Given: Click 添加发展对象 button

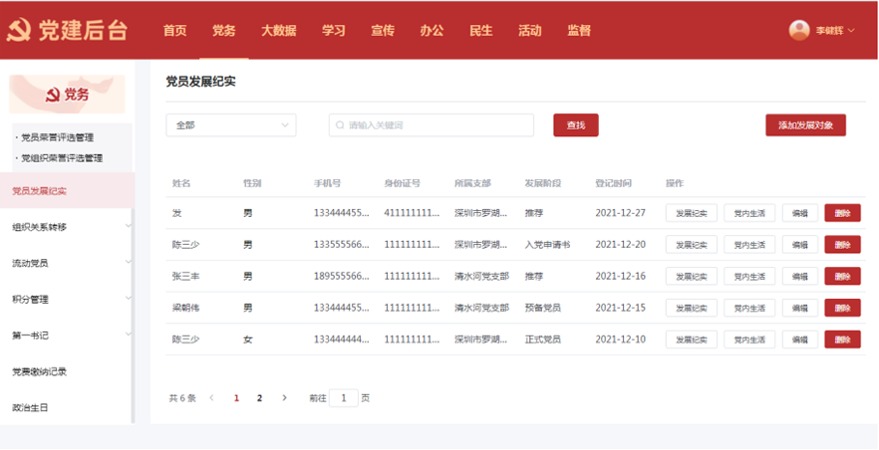Looking at the screenshot, I should pyautogui.click(x=805, y=125).
